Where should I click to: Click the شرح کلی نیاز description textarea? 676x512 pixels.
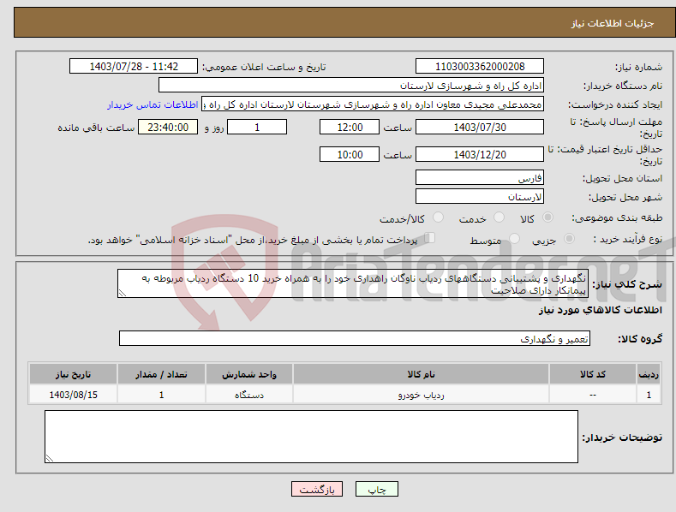[x=353, y=283]
